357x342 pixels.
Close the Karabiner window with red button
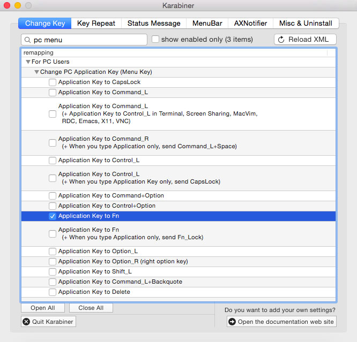pos(7,5)
